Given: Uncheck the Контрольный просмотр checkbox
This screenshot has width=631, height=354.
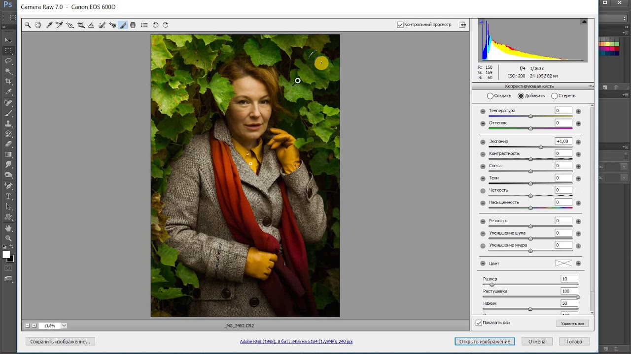Looking at the screenshot, I should 400,25.
